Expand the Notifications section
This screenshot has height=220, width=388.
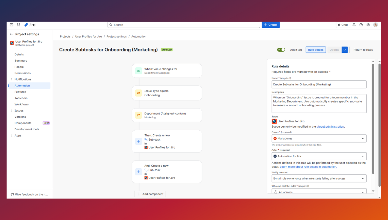coord(11,79)
